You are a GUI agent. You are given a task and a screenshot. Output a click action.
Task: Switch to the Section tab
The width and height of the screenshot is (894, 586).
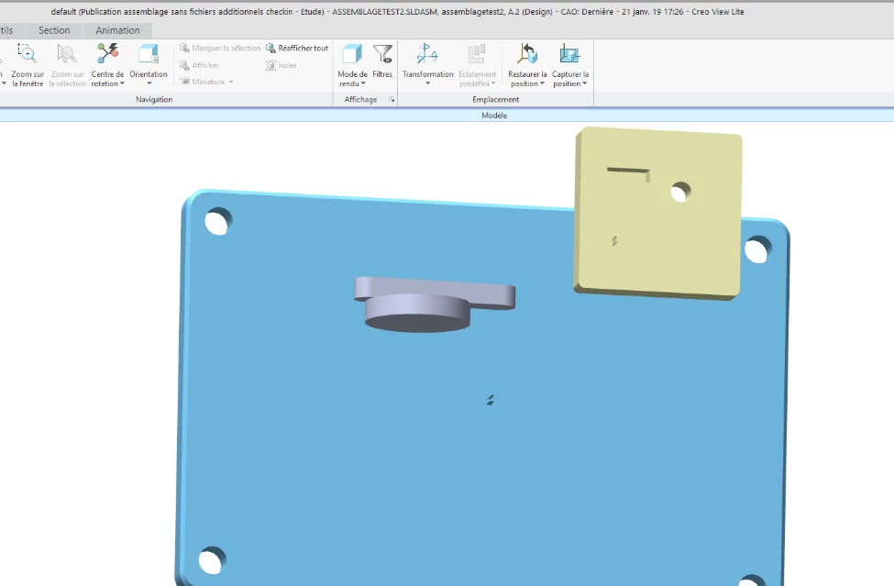54,30
